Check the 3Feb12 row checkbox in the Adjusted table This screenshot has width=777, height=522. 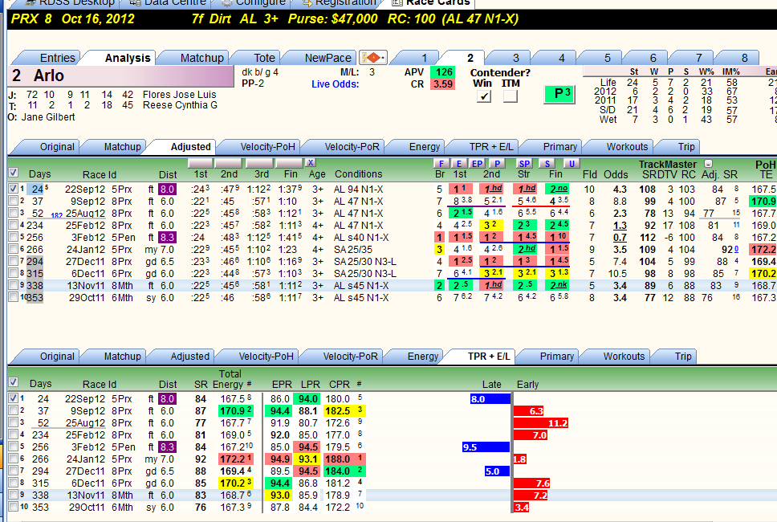coord(14,237)
